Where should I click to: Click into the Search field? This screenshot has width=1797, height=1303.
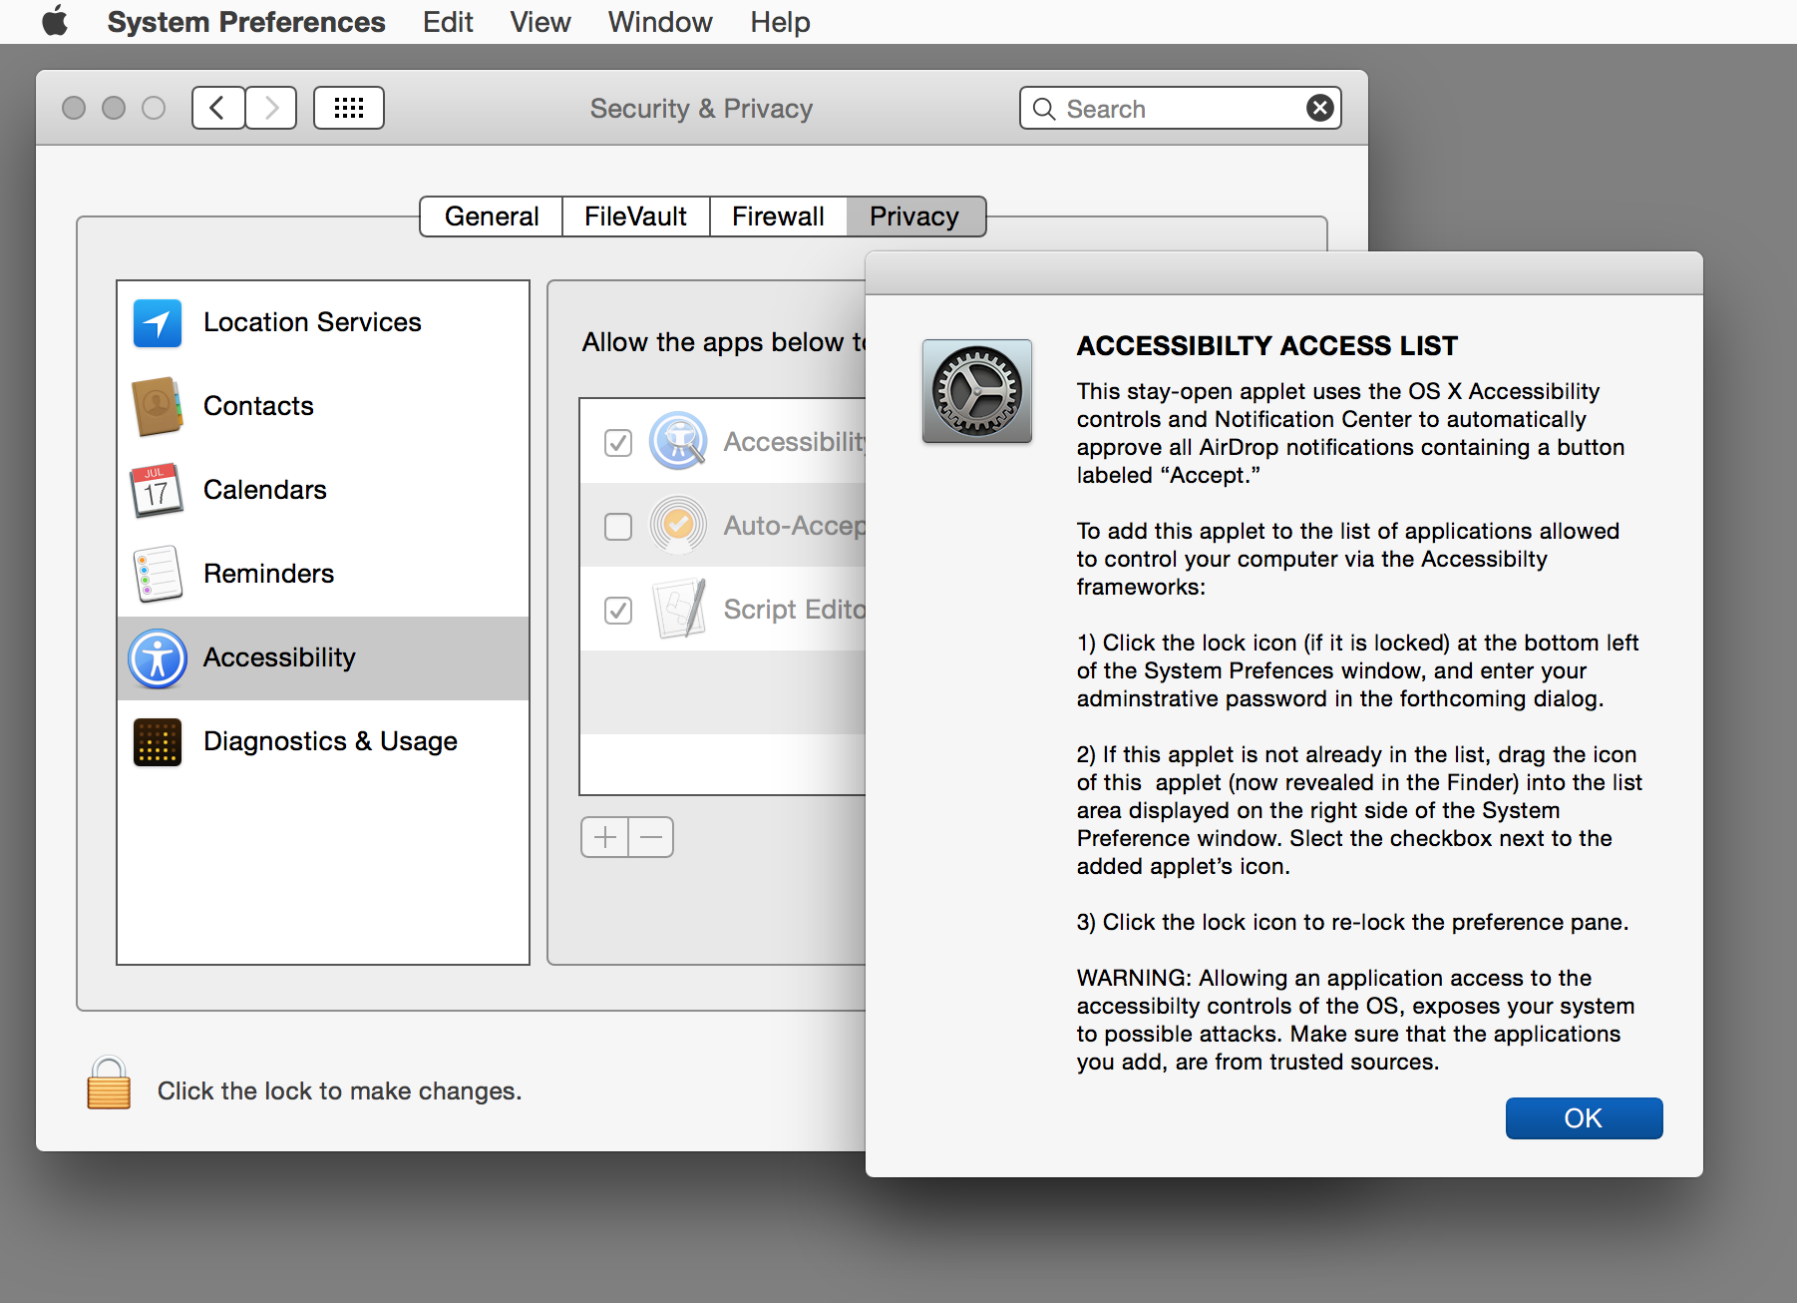tap(1177, 109)
